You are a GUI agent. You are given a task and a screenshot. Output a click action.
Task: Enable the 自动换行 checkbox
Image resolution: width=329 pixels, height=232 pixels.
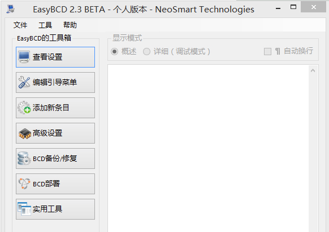click(x=267, y=51)
